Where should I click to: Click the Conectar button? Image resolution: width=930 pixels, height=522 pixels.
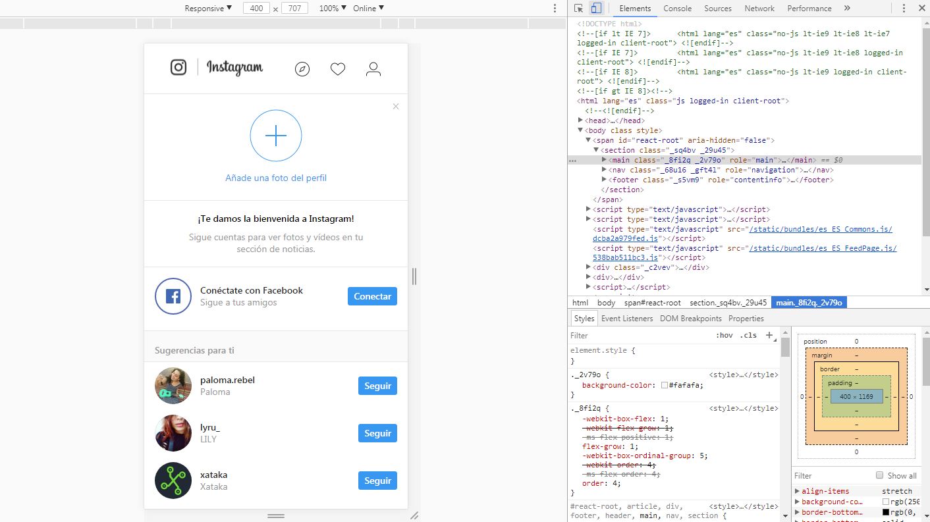coord(372,296)
